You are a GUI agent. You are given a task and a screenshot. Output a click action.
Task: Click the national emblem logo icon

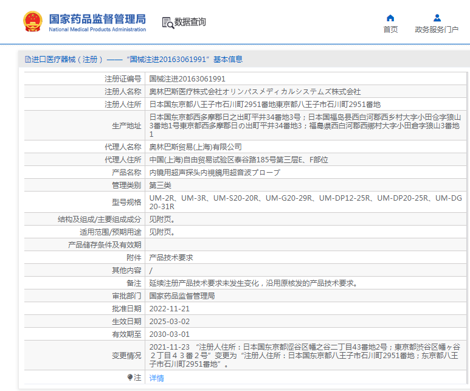click(x=33, y=21)
